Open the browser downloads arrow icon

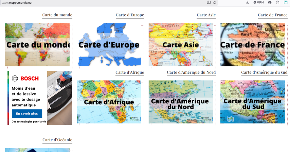247,2
